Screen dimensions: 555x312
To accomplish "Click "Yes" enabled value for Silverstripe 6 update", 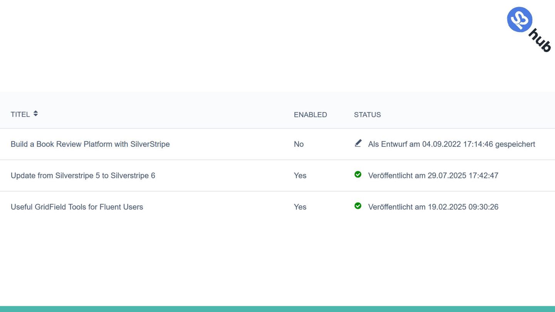I will tap(300, 176).
